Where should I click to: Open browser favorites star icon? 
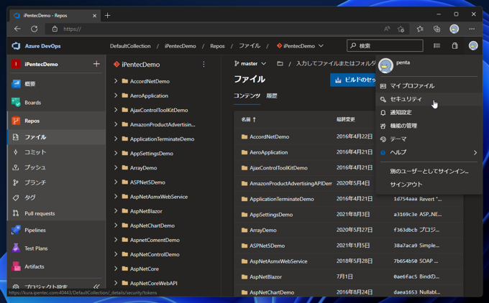click(420, 29)
